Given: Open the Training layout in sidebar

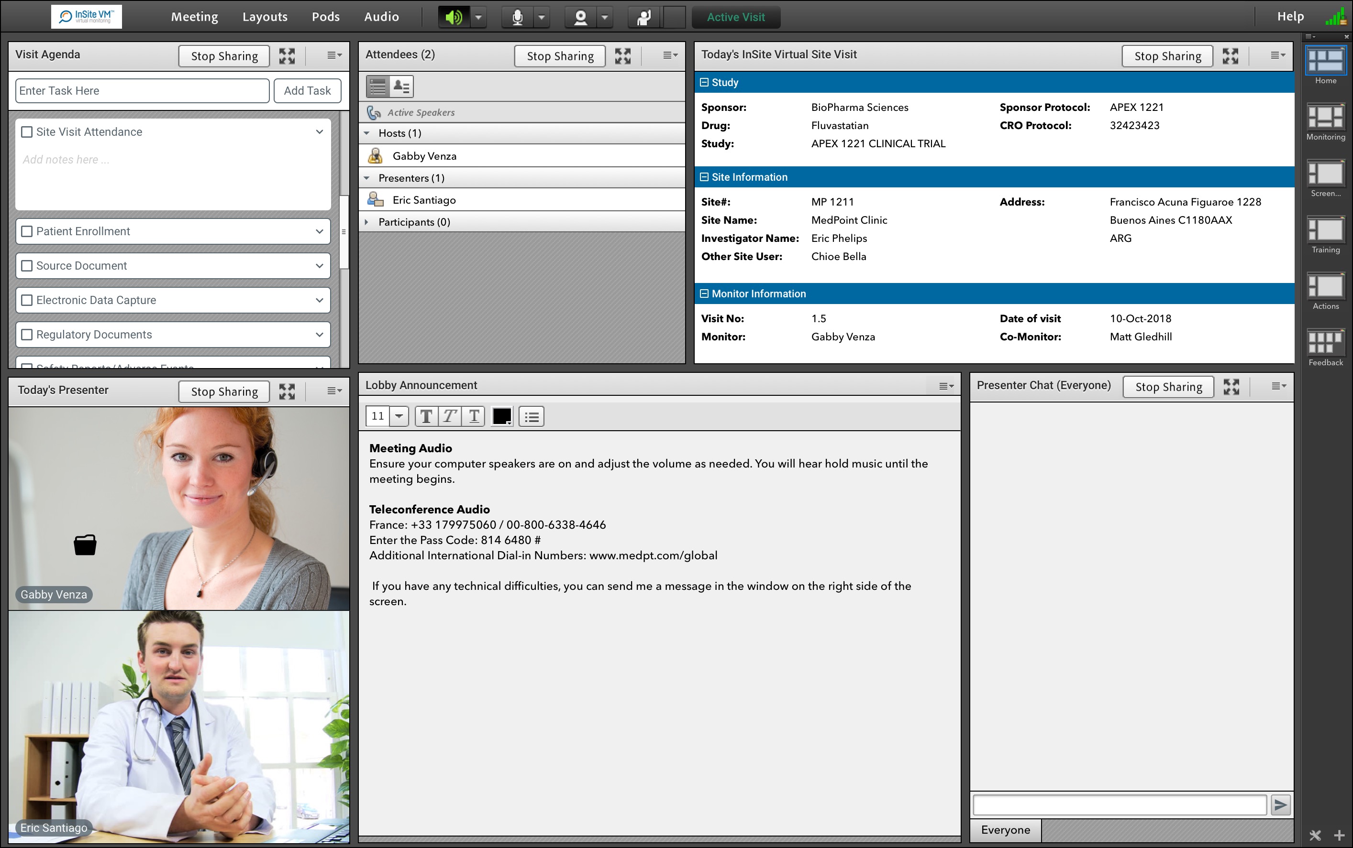Looking at the screenshot, I should (1326, 230).
